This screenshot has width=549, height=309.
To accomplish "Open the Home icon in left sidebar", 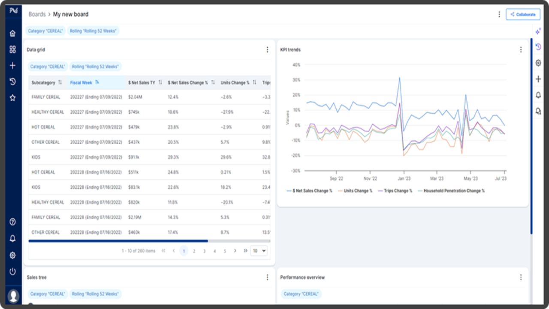I will pos(12,33).
